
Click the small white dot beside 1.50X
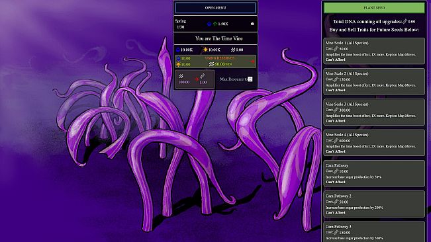252,24
